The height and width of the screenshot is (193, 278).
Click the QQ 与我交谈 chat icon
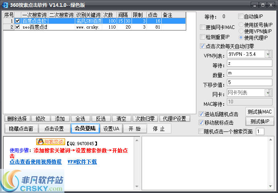click(51, 142)
